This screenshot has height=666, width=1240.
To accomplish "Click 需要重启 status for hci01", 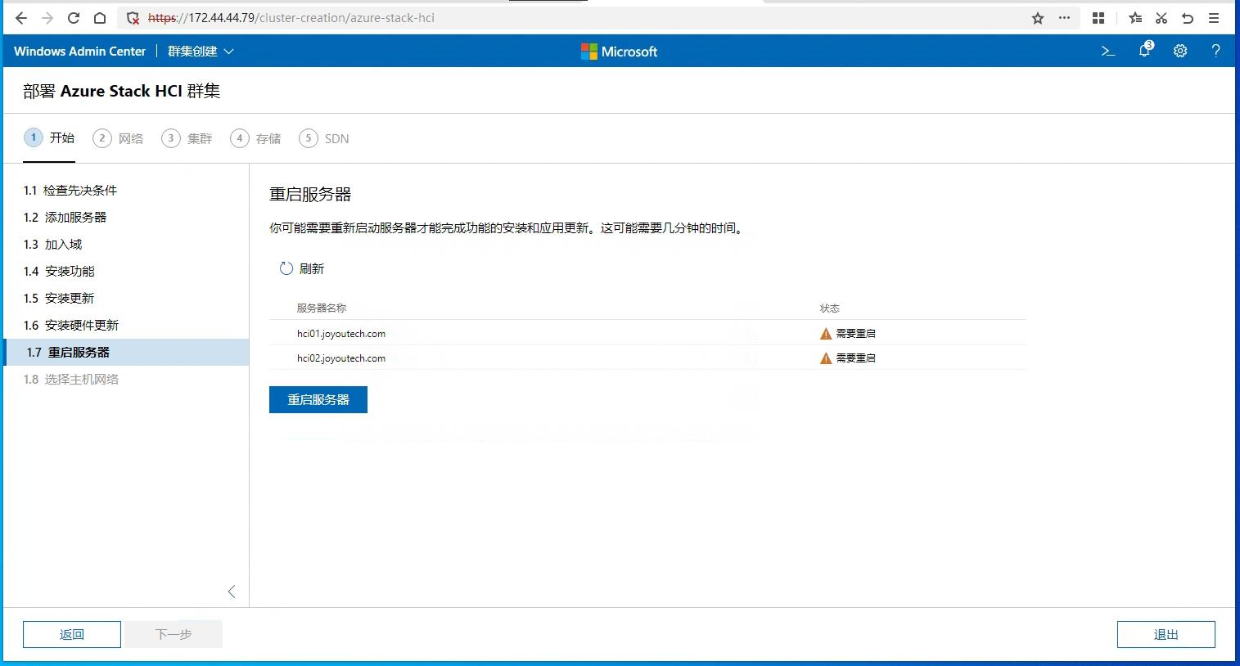I will pyautogui.click(x=856, y=334).
